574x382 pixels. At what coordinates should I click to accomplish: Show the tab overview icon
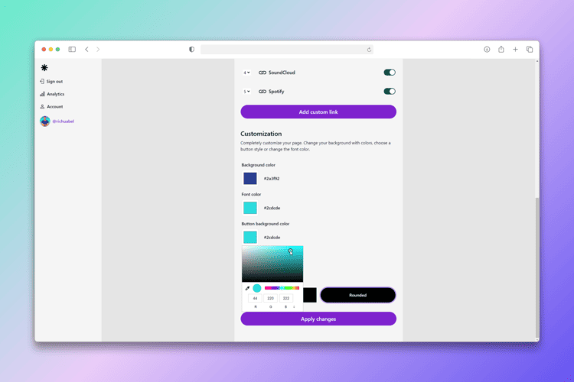tap(530, 50)
